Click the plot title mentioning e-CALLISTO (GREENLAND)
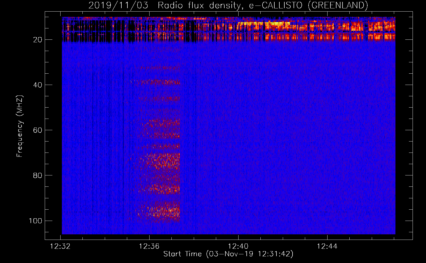Viewport: 426px width, 263px height. pyautogui.click(x=228, y=5)
